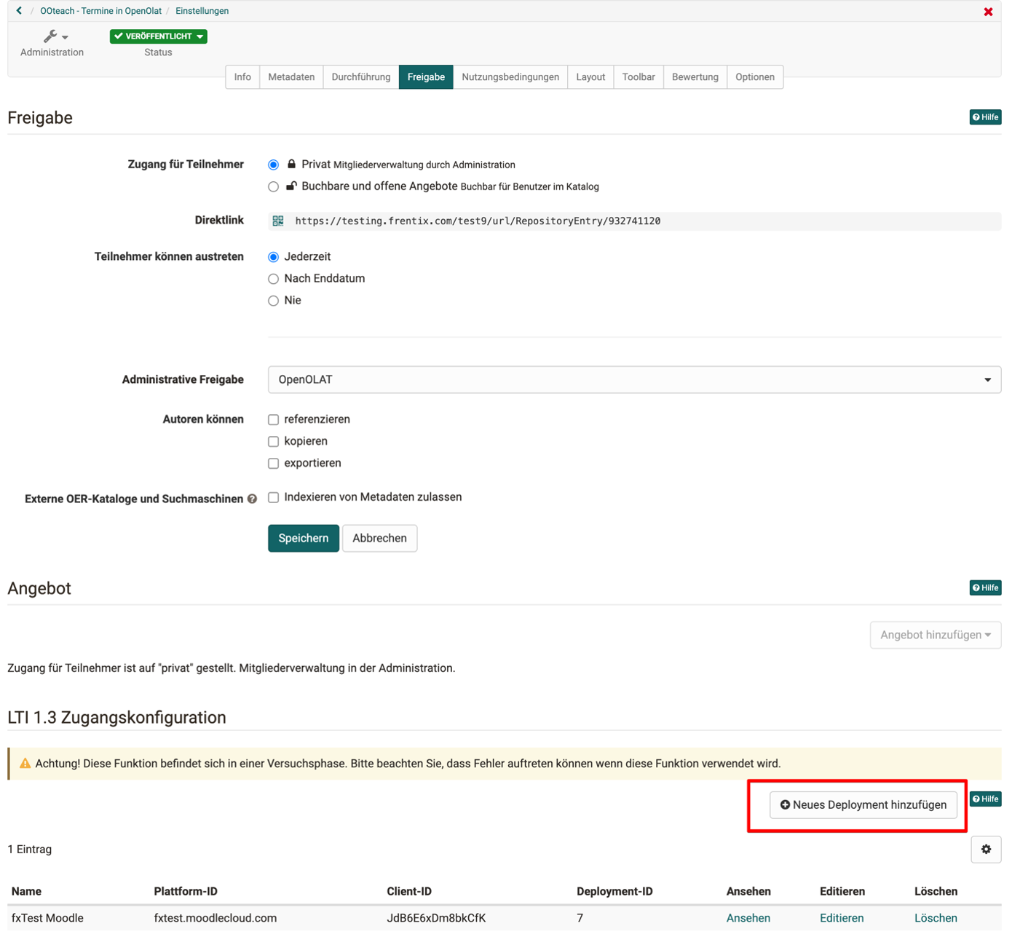Click the QR code icon beside Direktlink
The image size is (1012, 934).
click(278, 221)
